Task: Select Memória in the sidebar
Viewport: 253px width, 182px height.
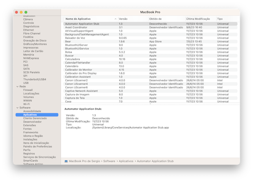Action: 28,55
